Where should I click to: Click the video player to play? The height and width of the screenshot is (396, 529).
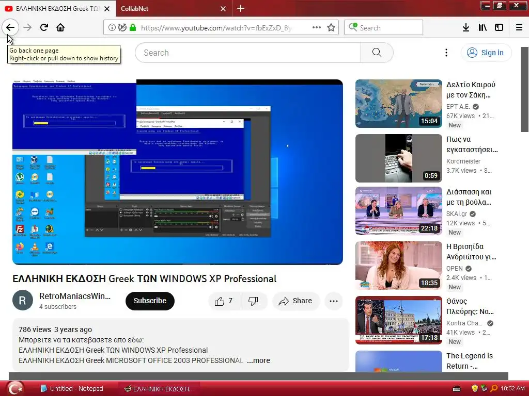178,172
